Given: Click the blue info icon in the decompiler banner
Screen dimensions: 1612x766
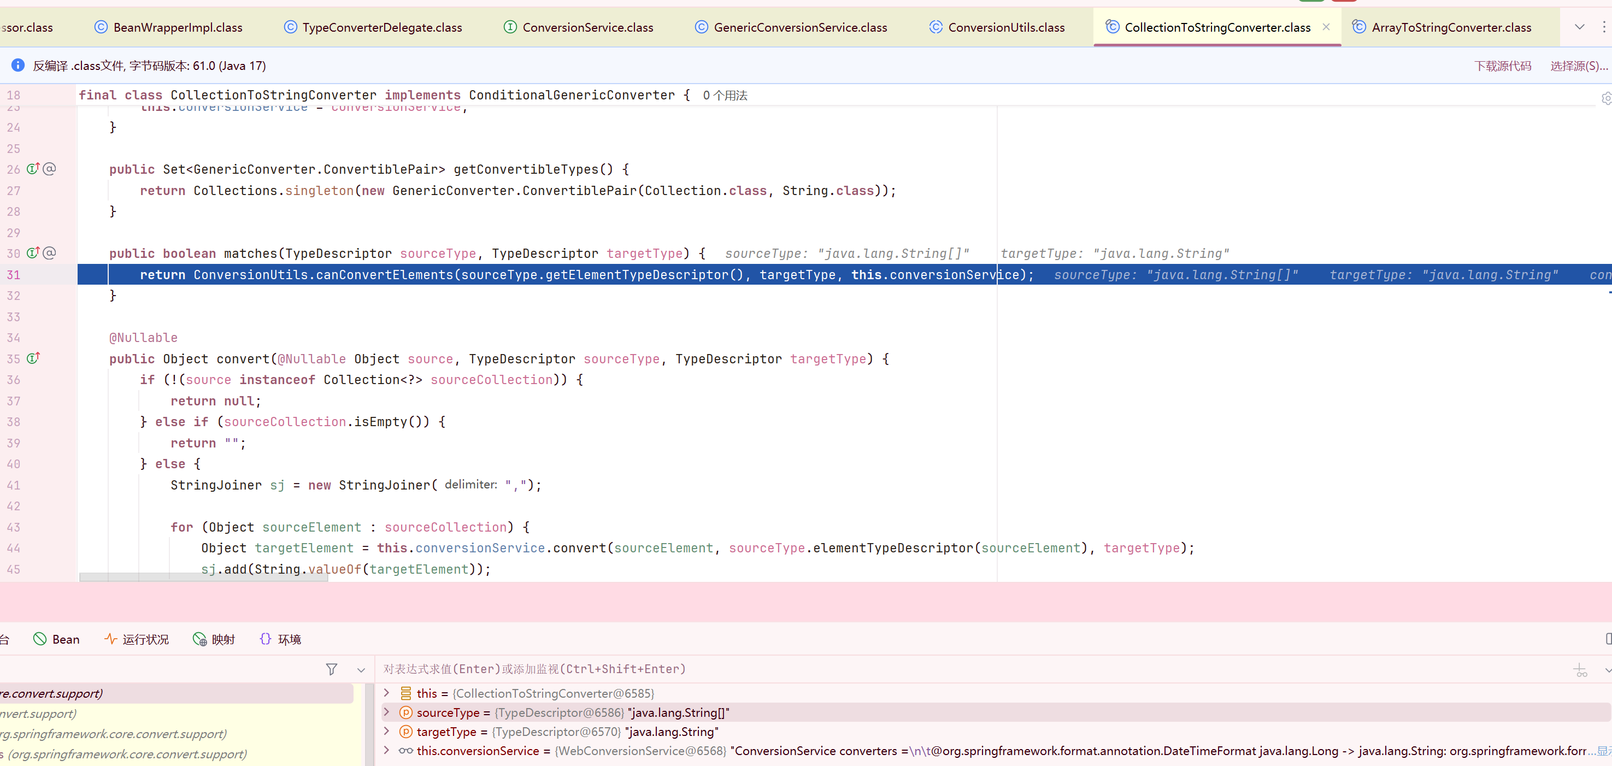Looking at the screenshot, I should pos(18,65).
